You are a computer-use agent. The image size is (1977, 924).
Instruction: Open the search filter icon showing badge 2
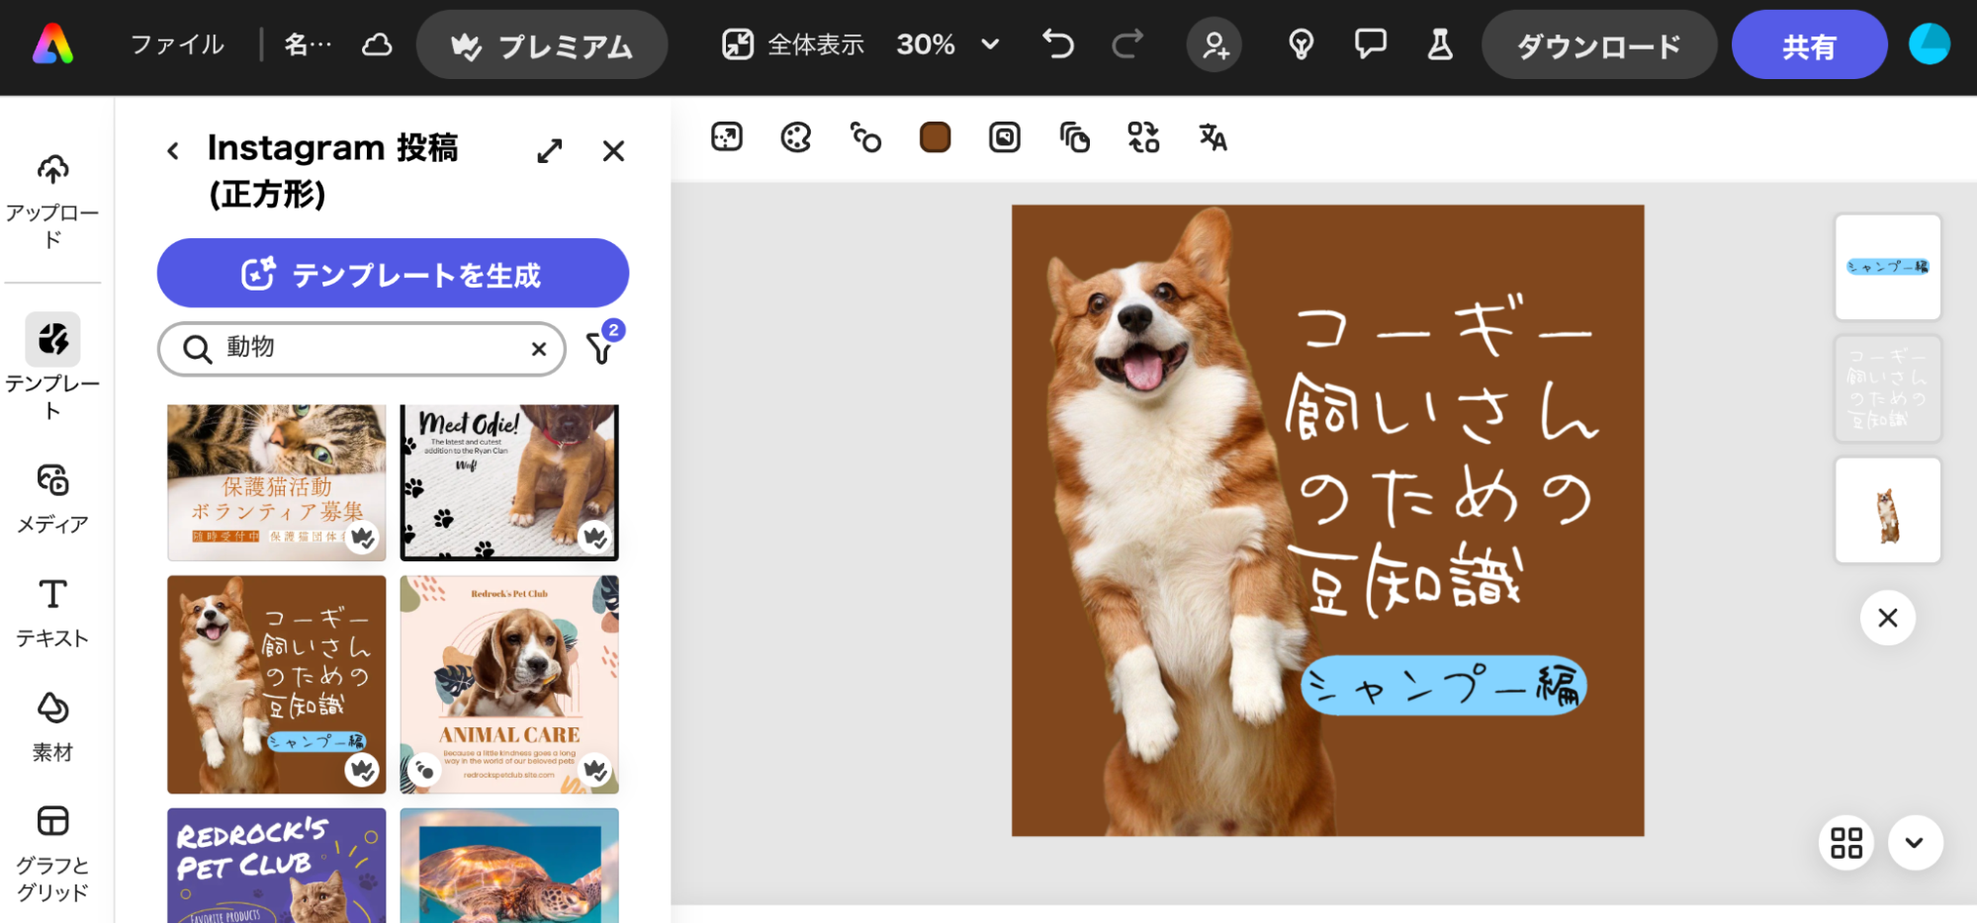click(601, 348)
